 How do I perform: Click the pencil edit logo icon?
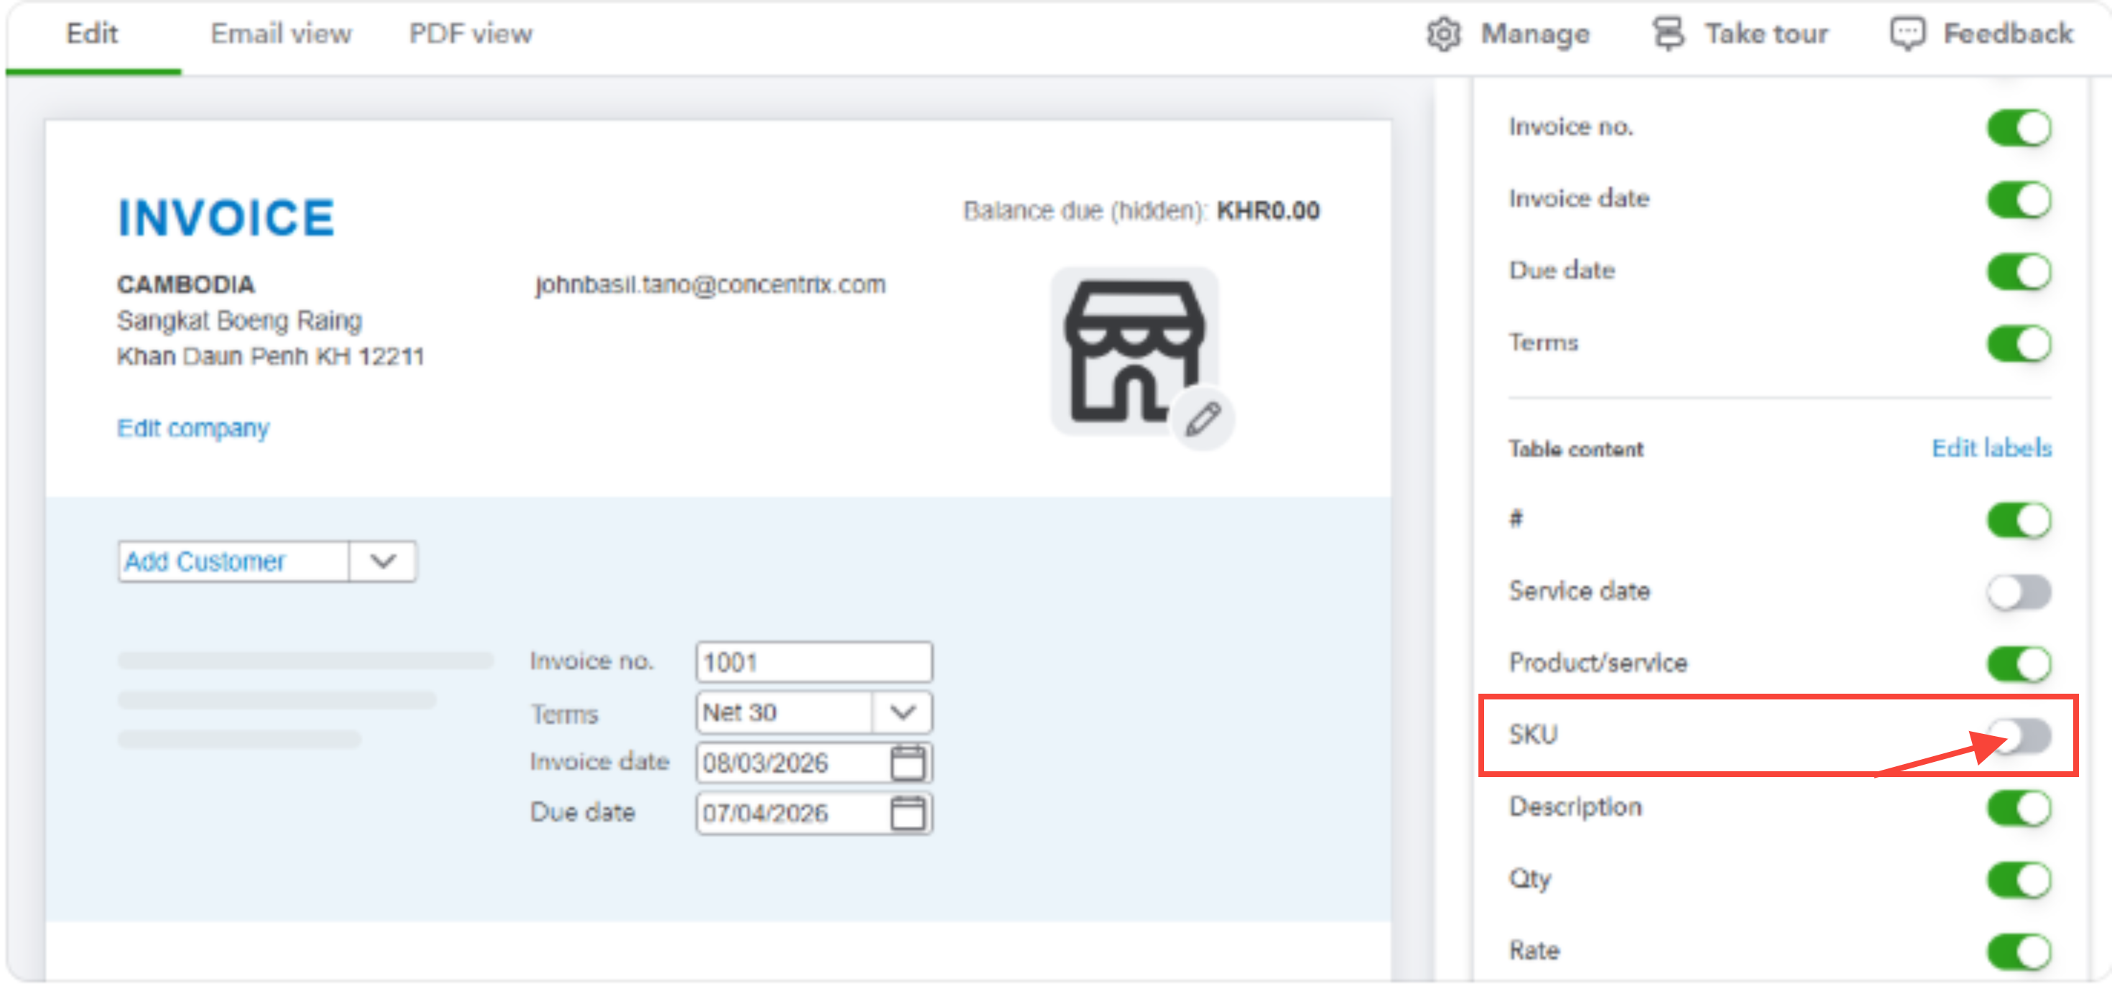click(x=1202, y=418)
